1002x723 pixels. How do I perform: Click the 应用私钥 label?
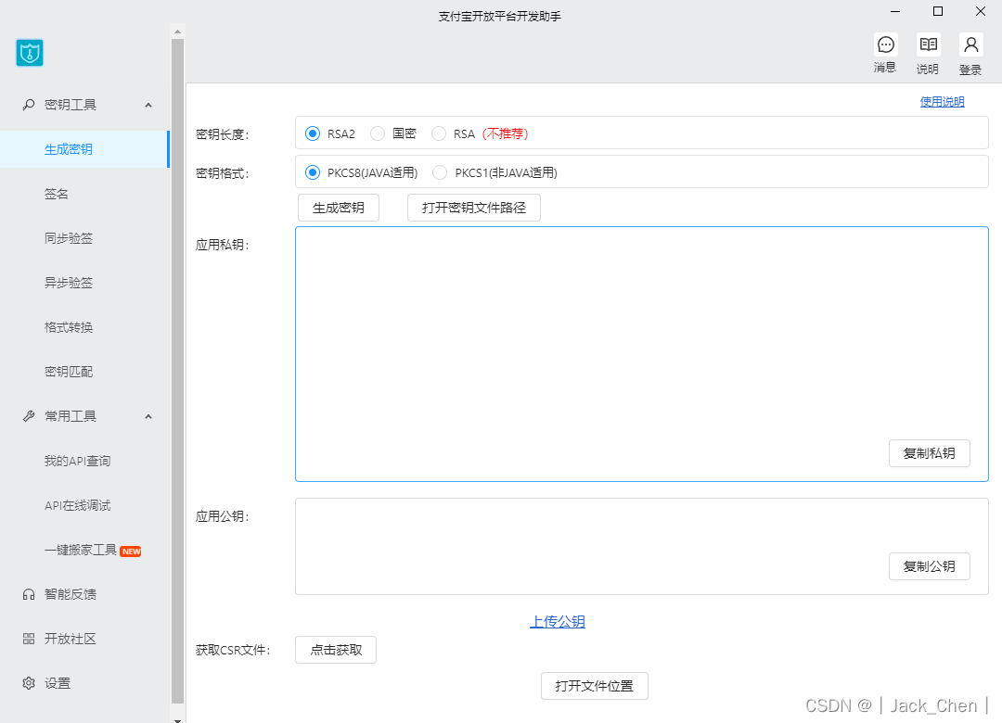point(223,246)
